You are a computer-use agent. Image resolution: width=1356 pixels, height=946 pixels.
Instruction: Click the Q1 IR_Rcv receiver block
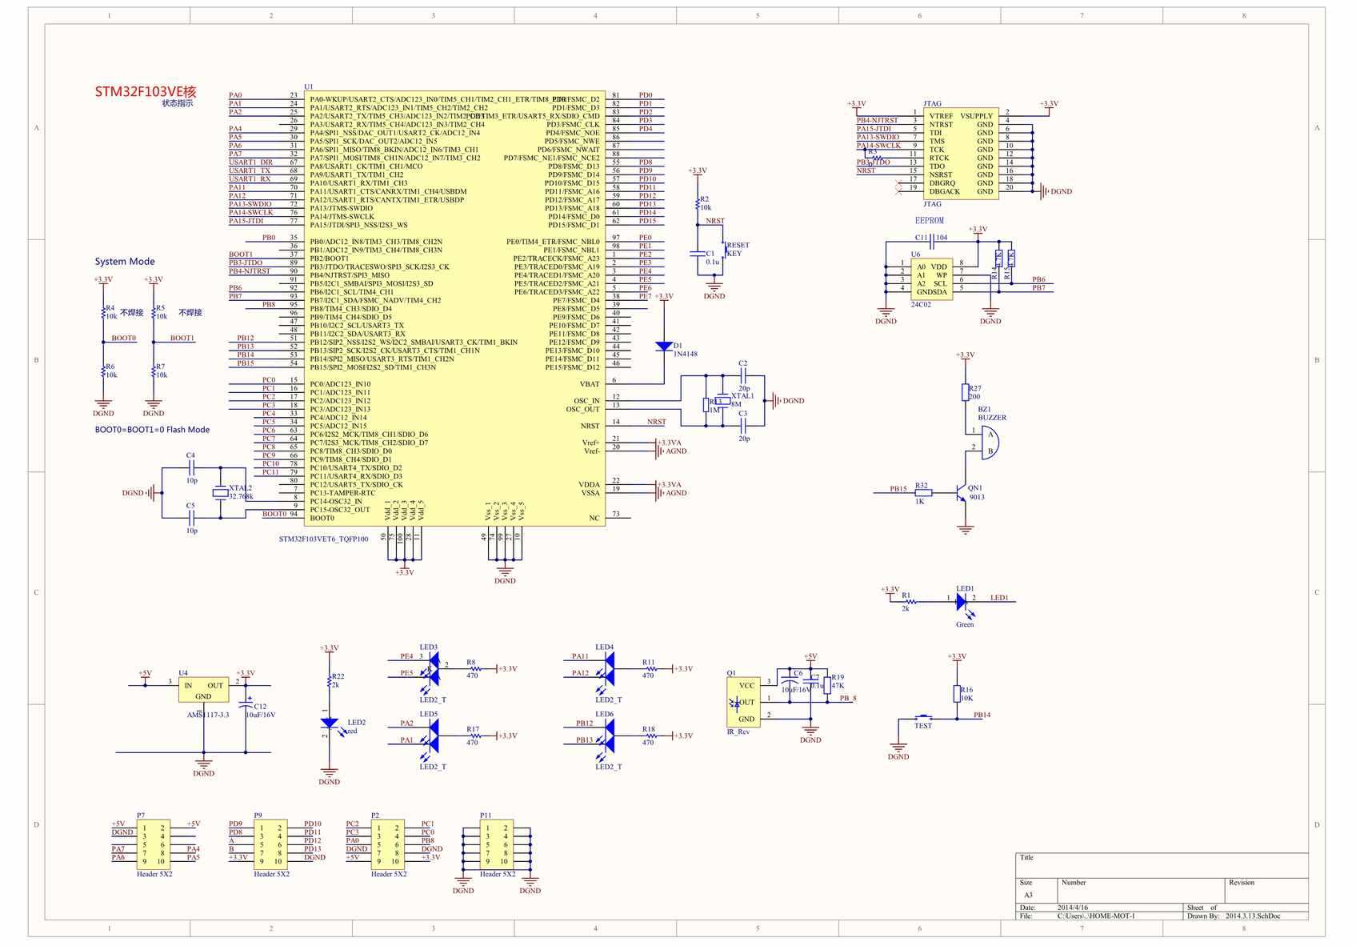coord(743,702)
